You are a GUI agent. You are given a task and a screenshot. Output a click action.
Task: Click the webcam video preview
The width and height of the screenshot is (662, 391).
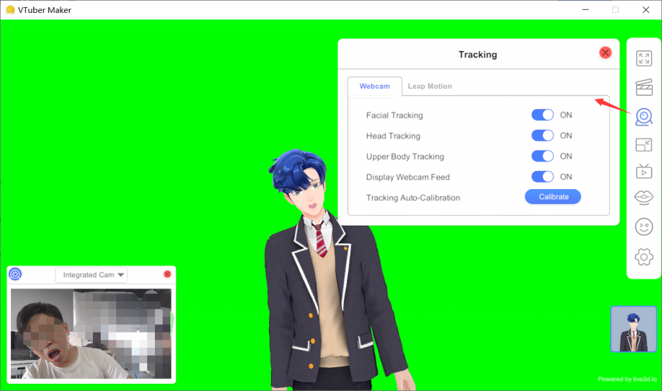pos(91,334)
